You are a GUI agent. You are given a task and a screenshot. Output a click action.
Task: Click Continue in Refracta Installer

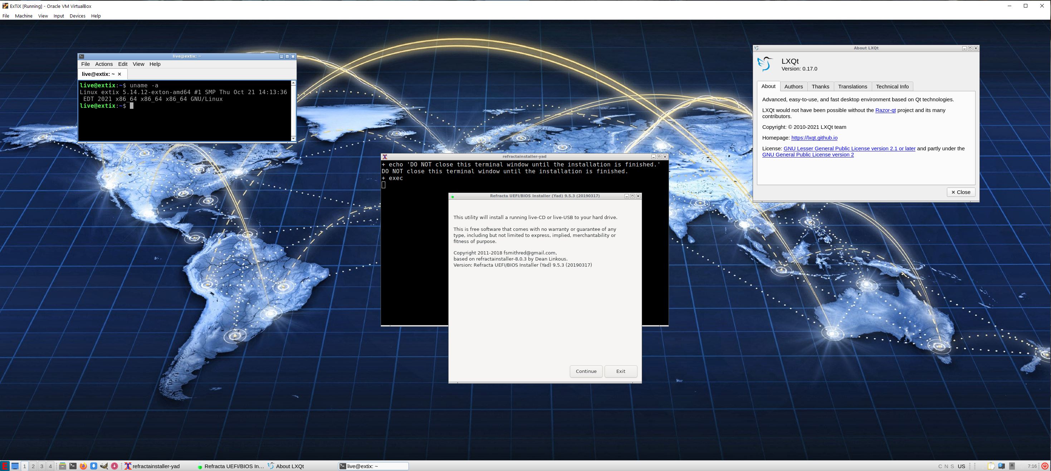586,372
